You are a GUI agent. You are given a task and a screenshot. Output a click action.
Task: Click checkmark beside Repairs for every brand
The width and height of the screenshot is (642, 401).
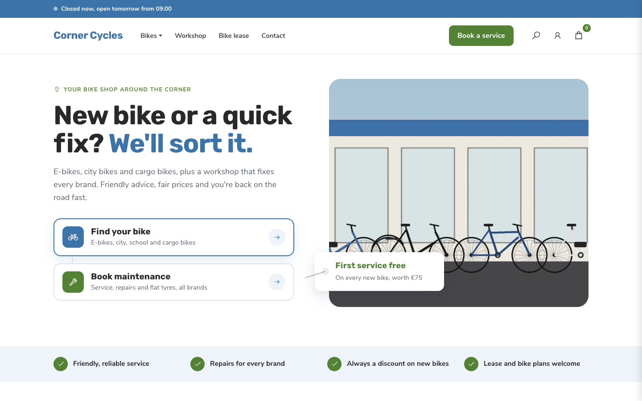pos(198,364)
